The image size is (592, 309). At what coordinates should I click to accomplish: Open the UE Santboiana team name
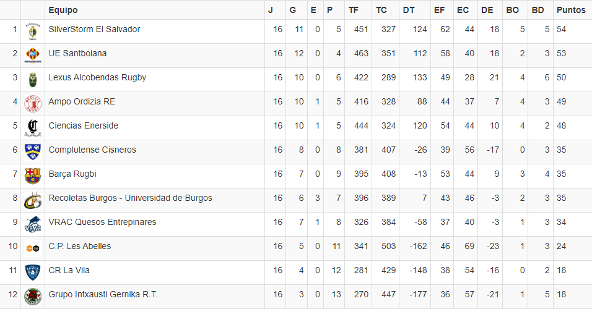77,54
